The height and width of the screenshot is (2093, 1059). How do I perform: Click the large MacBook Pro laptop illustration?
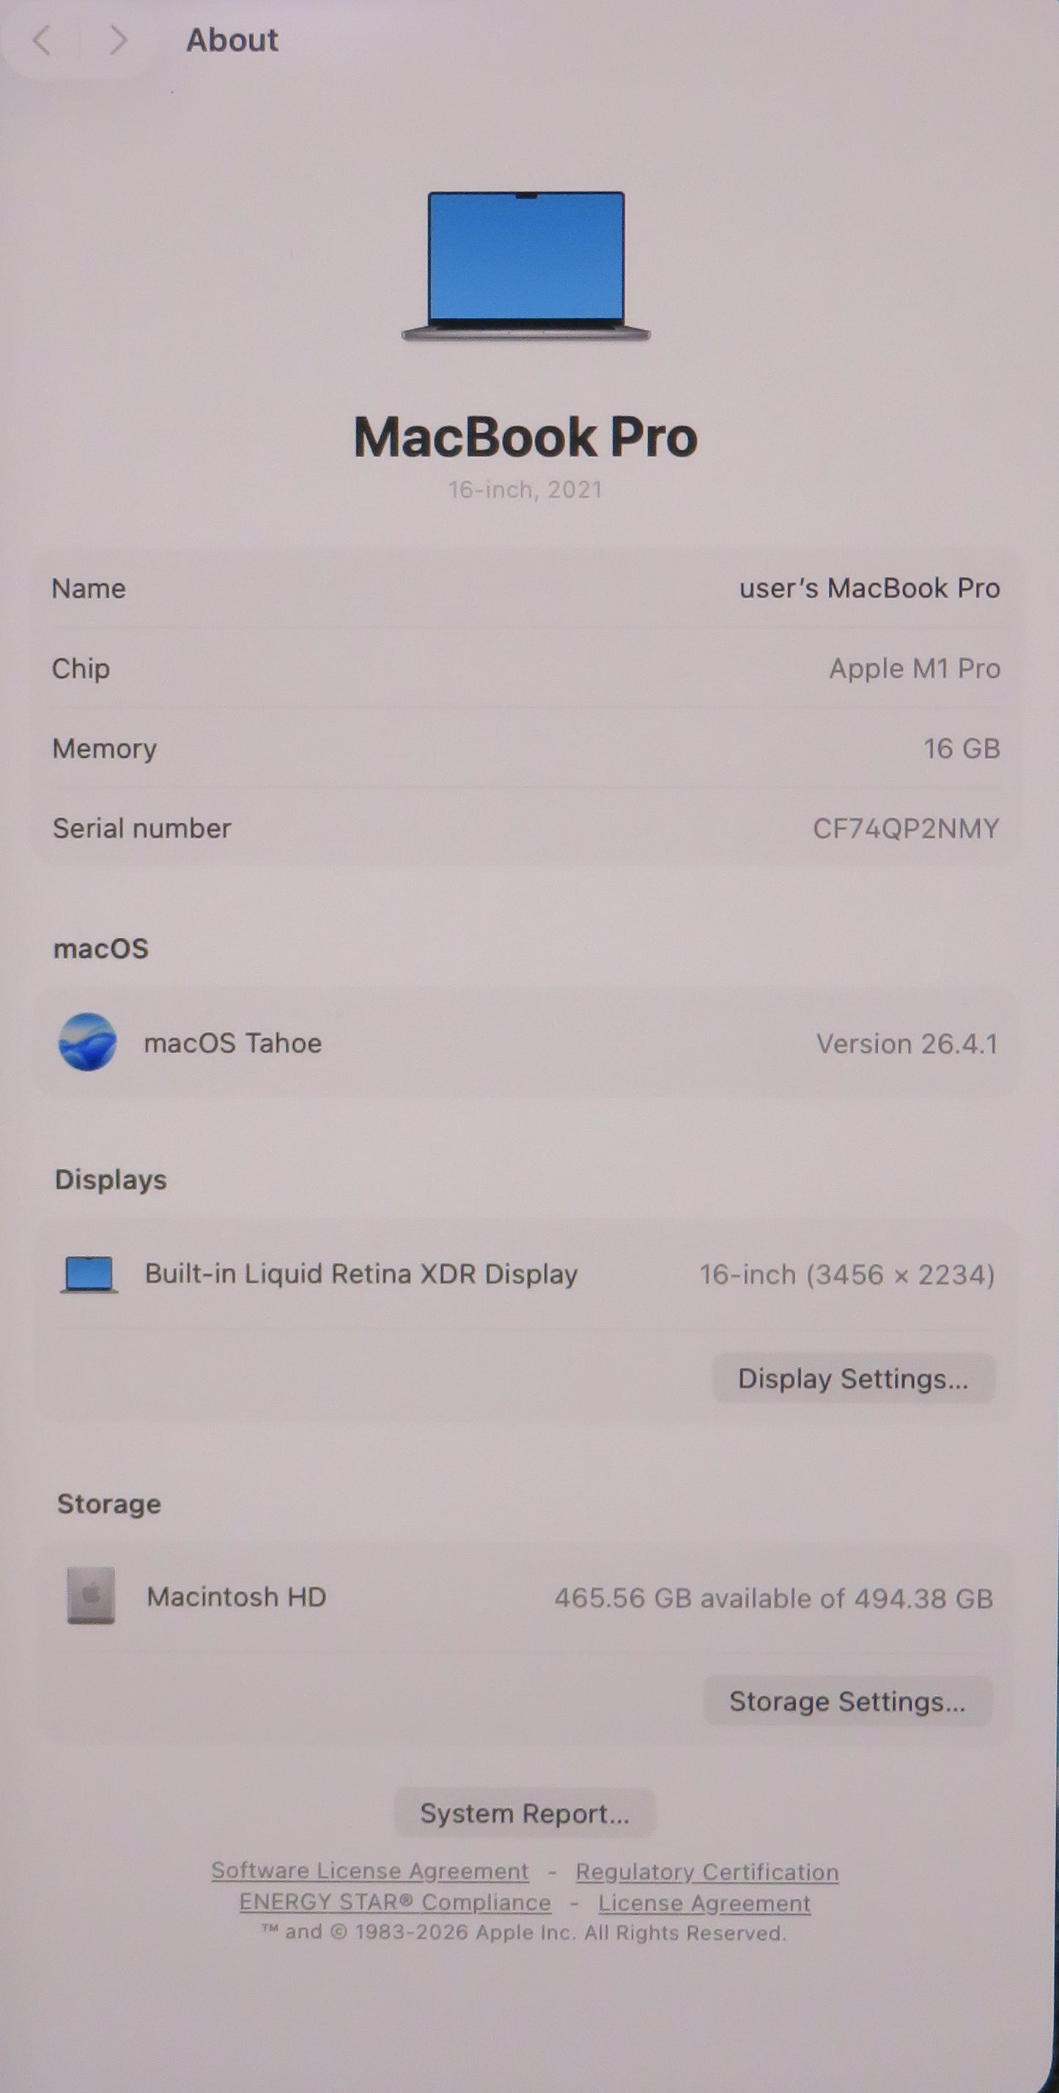coord(526,267)
